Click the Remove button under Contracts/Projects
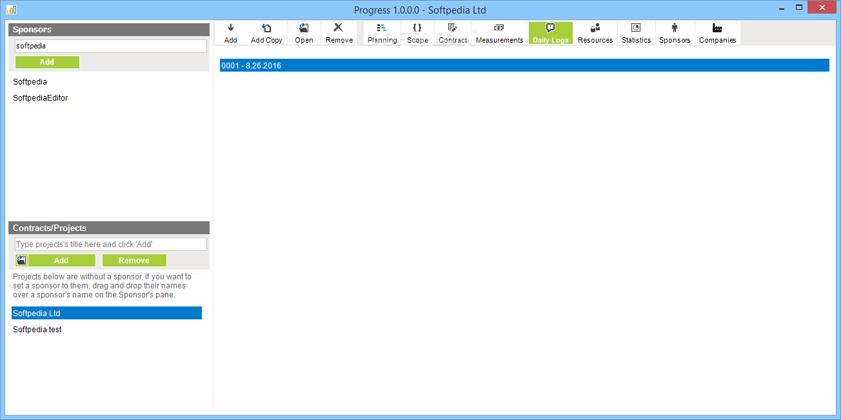Screen dimensions: 841x420 (x=134, y=261)
